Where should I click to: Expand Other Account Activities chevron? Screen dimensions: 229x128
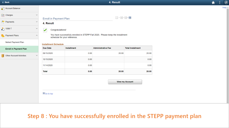tap(37, 55)
